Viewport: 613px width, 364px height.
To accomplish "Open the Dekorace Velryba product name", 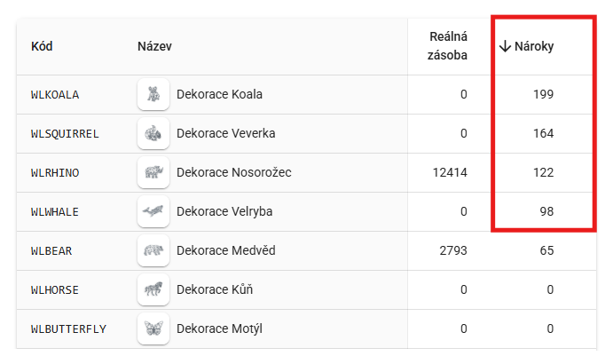I will pos(224,211).
